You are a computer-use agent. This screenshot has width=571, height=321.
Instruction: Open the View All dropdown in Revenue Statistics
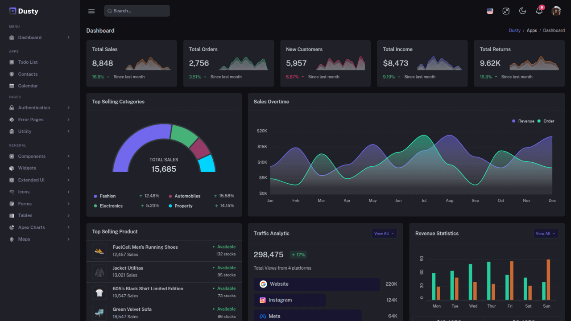546,233
